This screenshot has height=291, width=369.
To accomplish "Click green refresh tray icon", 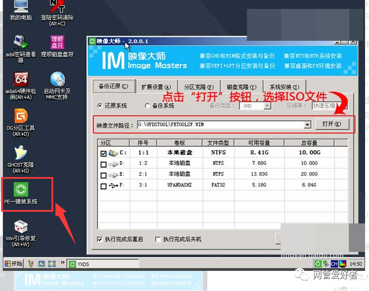I will pyautogui.click(x=317, y=264).
